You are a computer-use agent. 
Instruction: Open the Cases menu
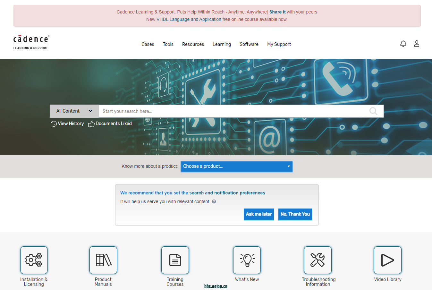[148, 44]
